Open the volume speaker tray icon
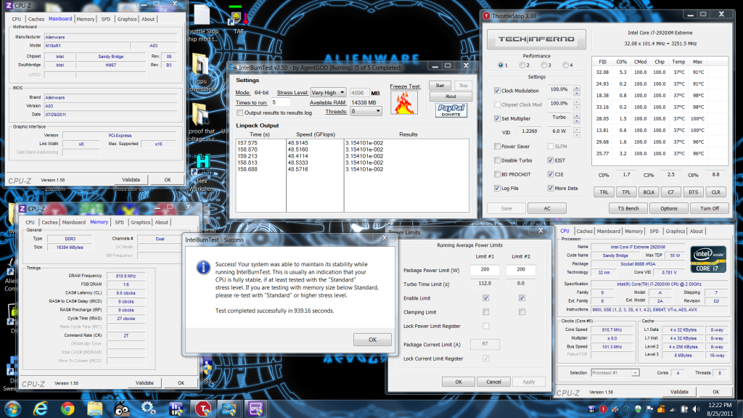Image resolution: width=743 pixels, height=418 pixels. [x=696, y=409]
